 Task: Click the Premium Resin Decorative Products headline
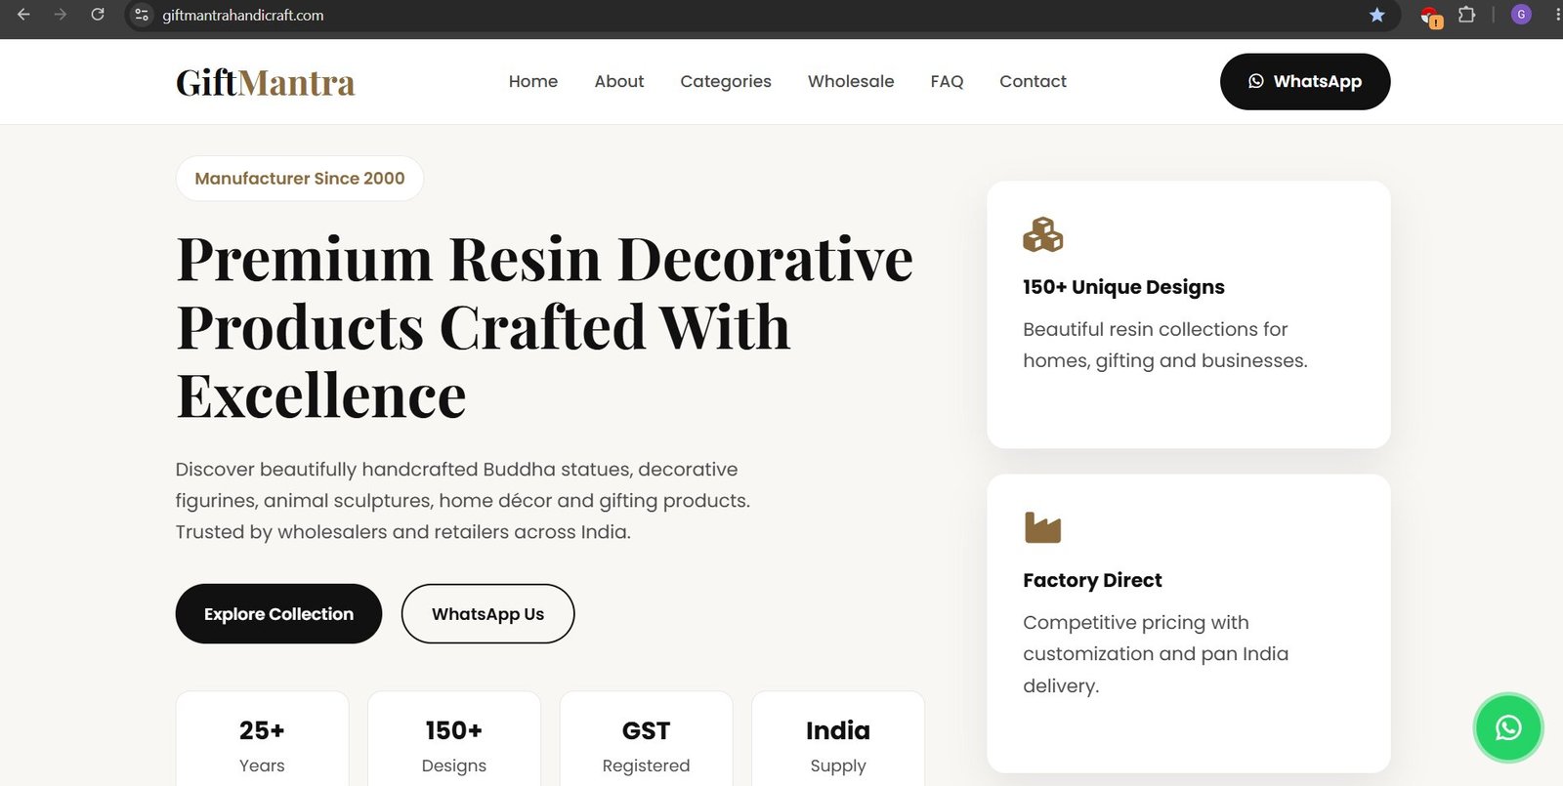[x=544, y=327]
